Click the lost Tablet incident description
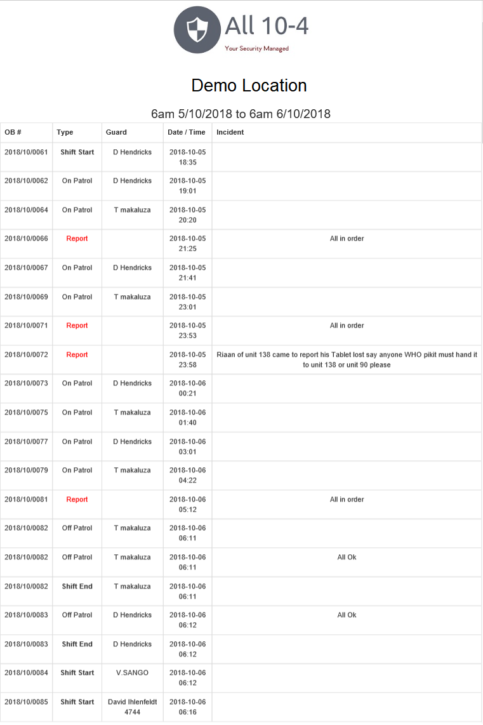483x725 pixels. click(x=347, y=360)
